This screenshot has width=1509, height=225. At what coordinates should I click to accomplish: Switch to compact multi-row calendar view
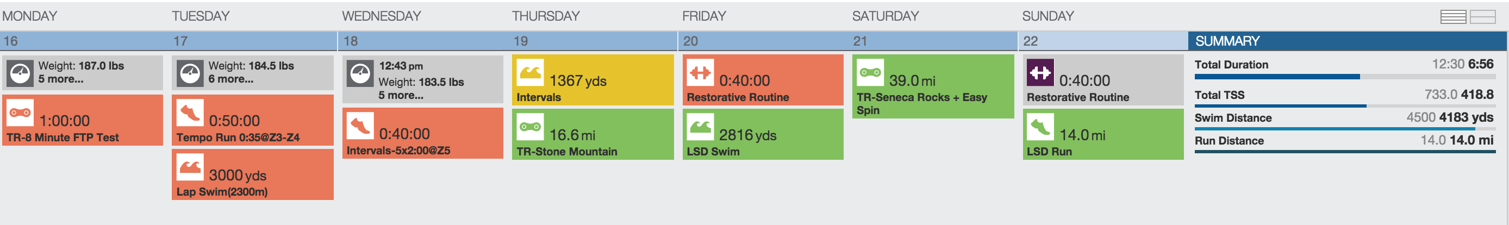click(x=1454, y=16)
